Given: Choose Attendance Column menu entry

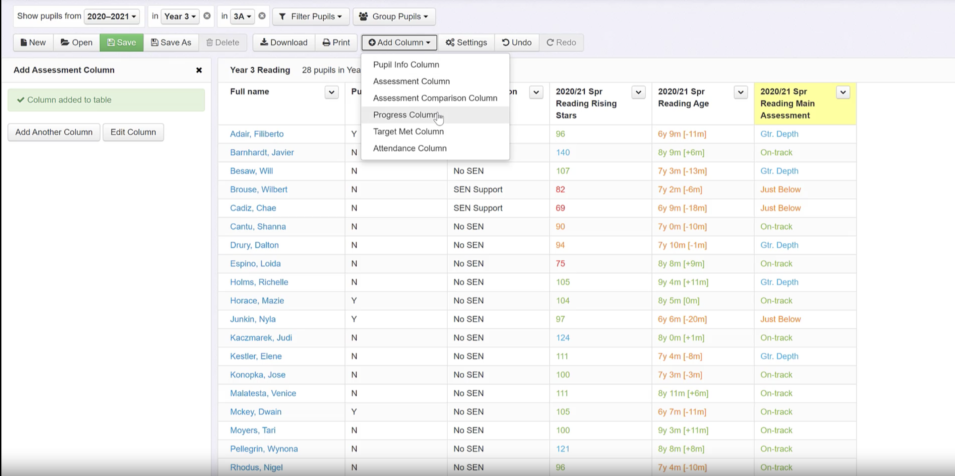Looking at the screenshot, I should [x=410, y=148].
